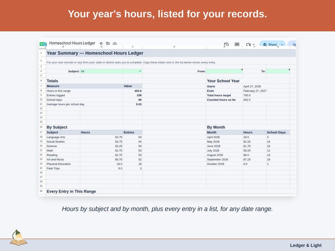Click the Totals section heading
The image size is (335, 251).
tap(52, 81)
